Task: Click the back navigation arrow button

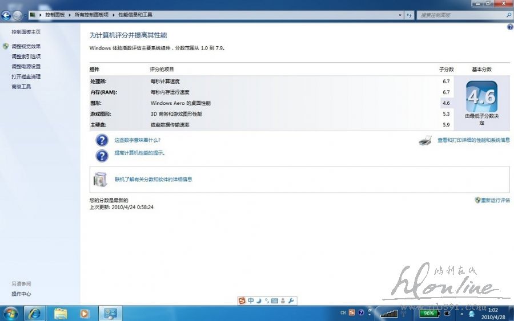Action: [6, 15]
